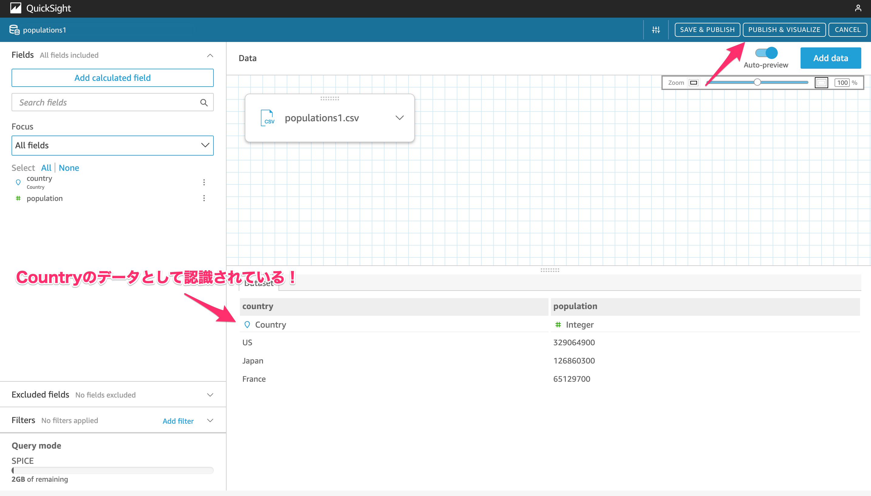871x496 pixels.
Task: Click the search magnifier in Search fields
Action: 204,102
